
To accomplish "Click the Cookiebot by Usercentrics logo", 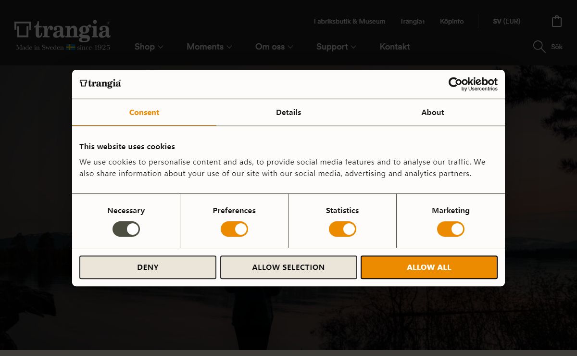I will (x=473, y=84).
